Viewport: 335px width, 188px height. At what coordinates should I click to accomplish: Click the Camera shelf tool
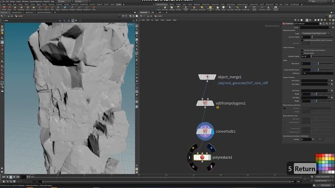(x=159, y=8)
